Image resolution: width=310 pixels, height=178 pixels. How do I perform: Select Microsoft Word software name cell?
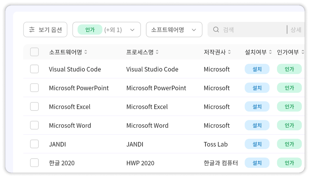pos(70,125)
